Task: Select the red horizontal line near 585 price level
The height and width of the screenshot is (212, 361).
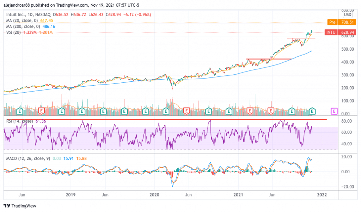Action: click(301, 38)
